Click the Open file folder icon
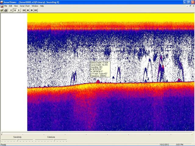 [x=2, y=10]
